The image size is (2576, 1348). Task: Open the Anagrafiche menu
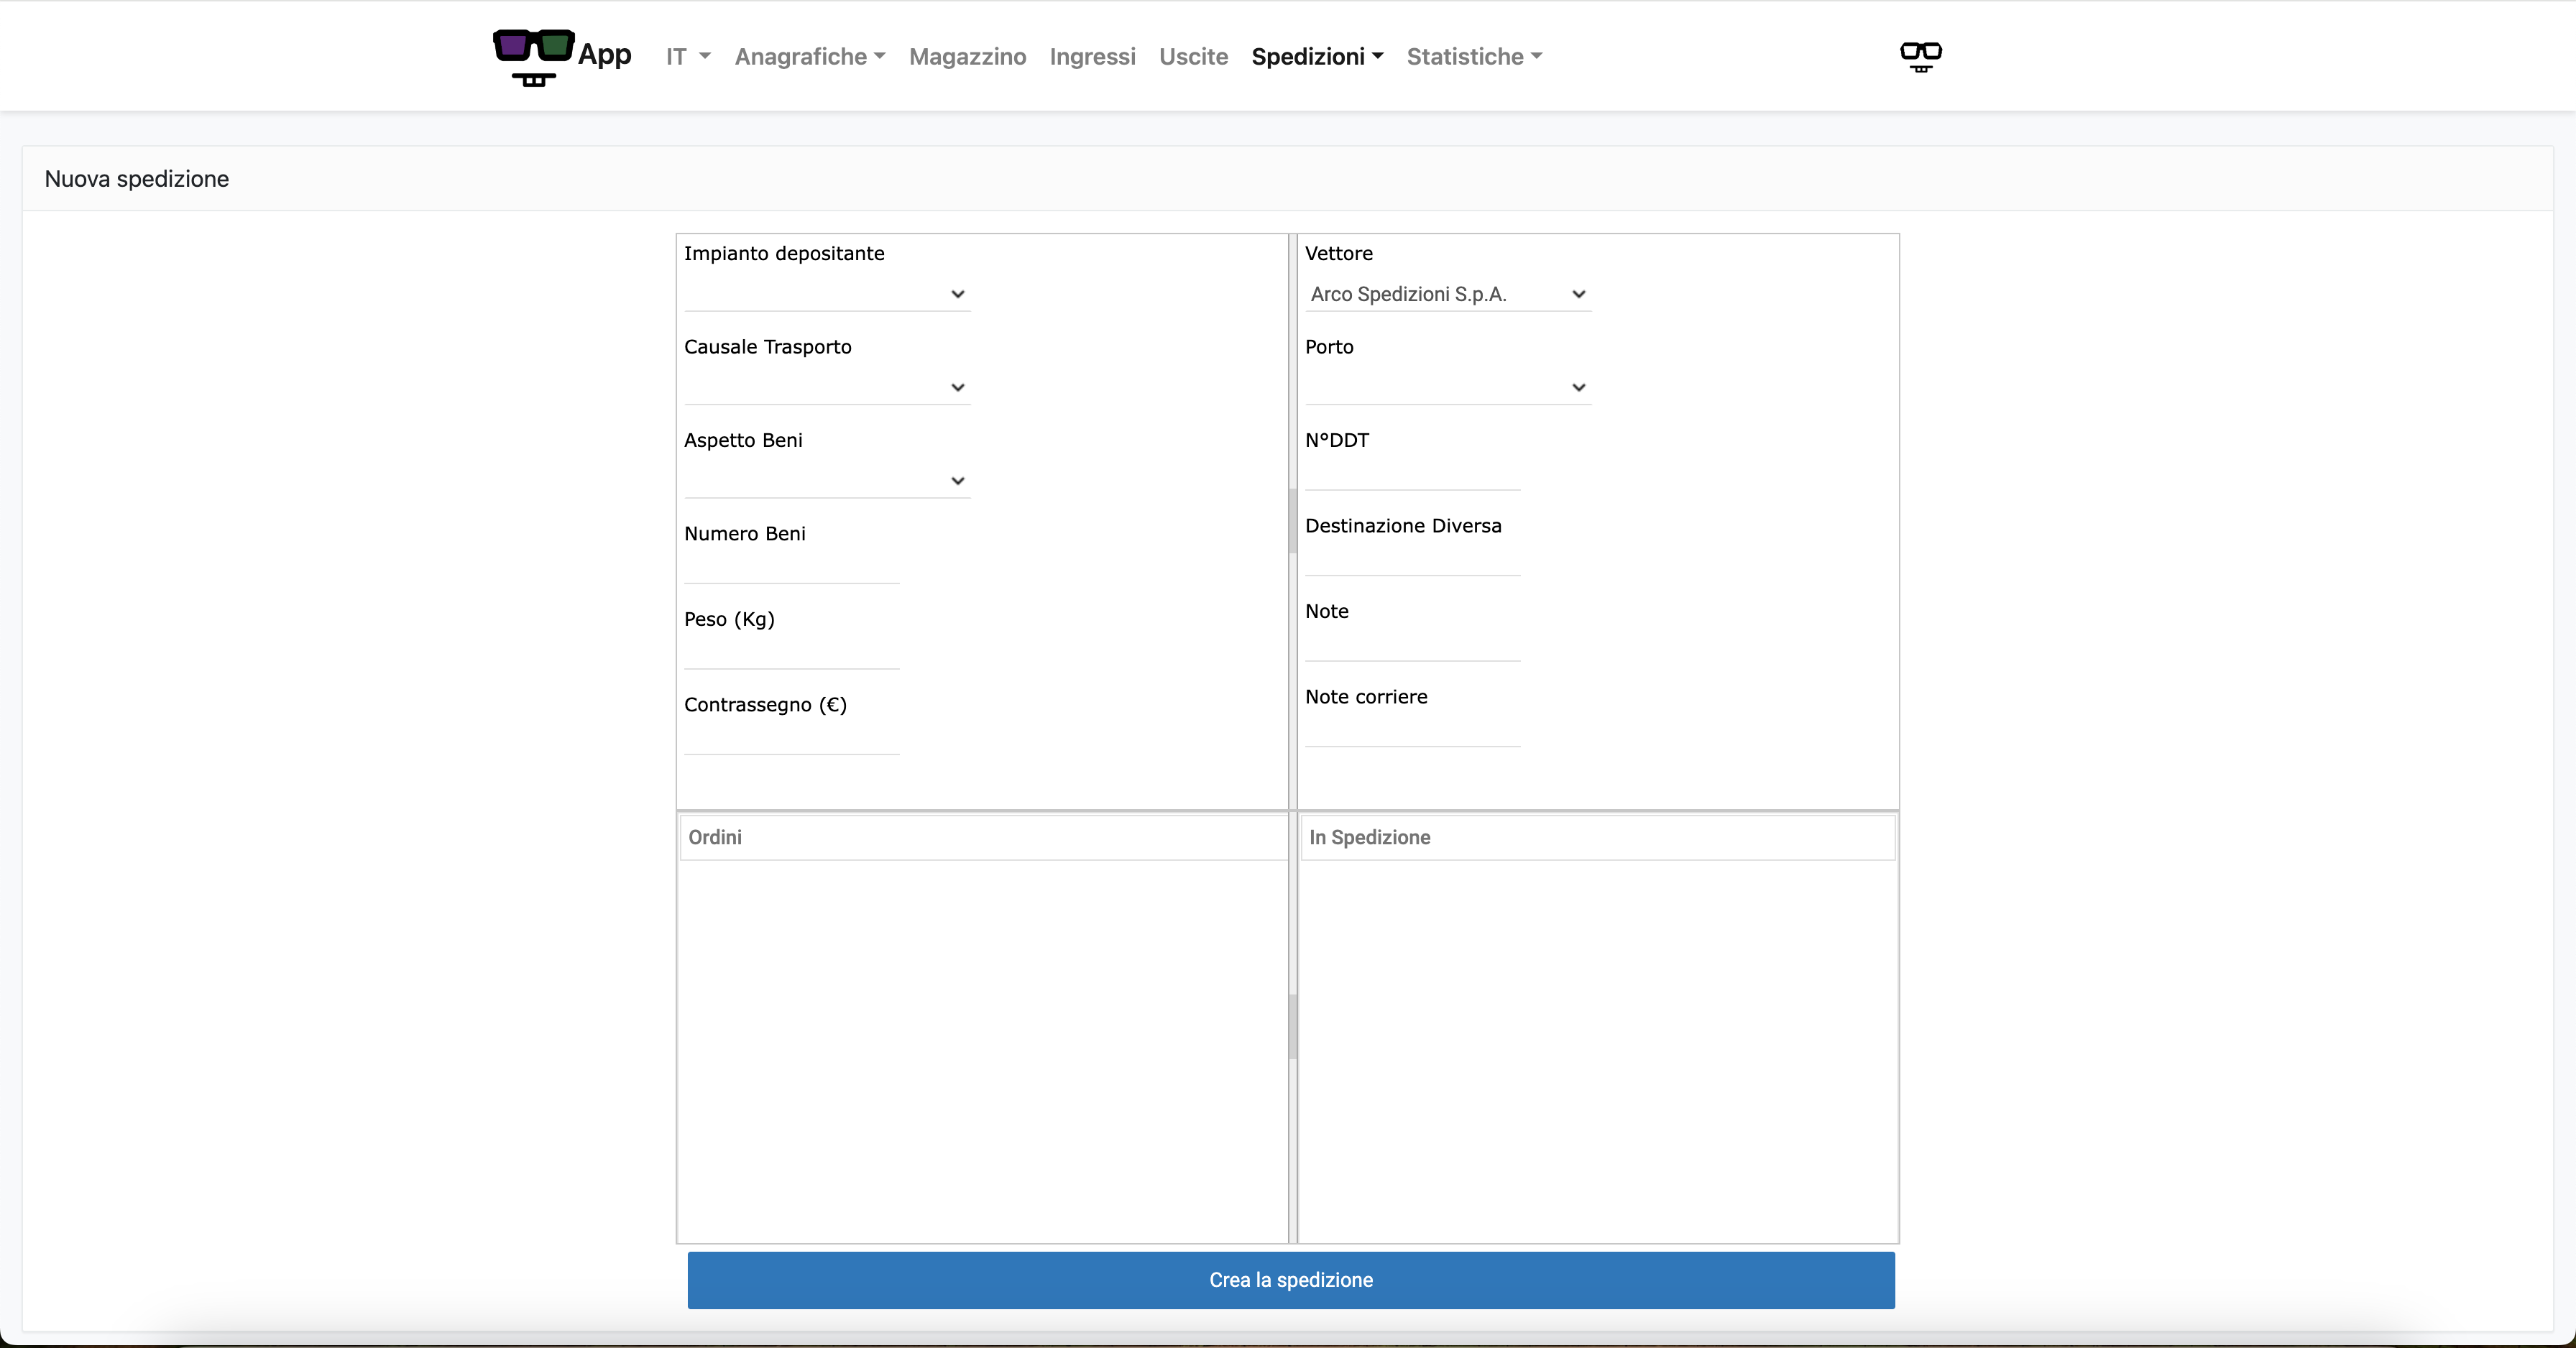click(x=809, y=57)
